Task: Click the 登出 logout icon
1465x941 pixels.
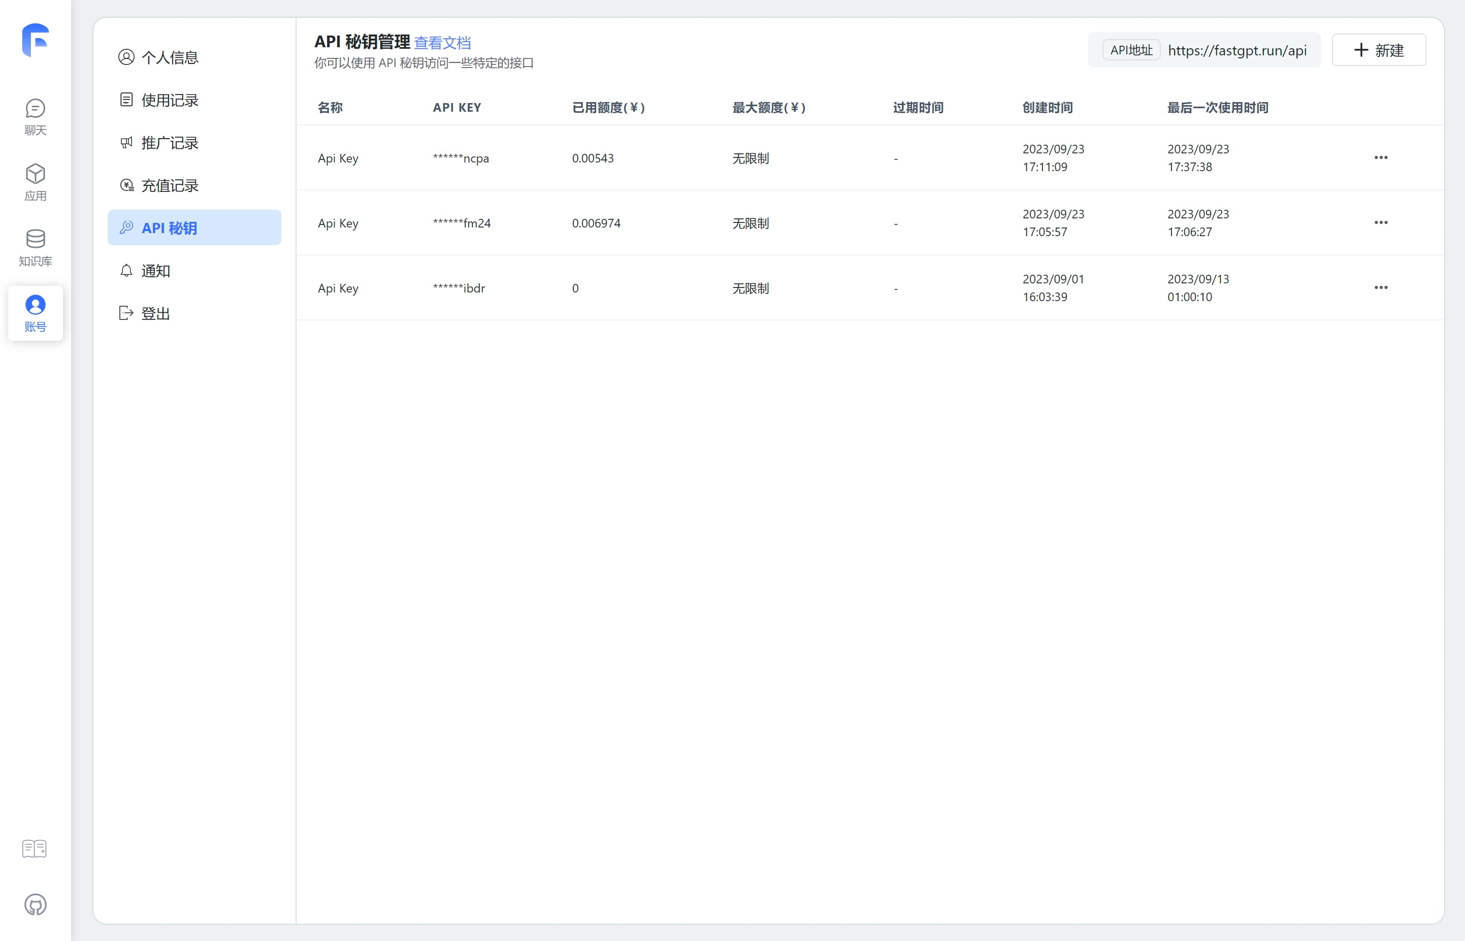Action: (126, 313)
